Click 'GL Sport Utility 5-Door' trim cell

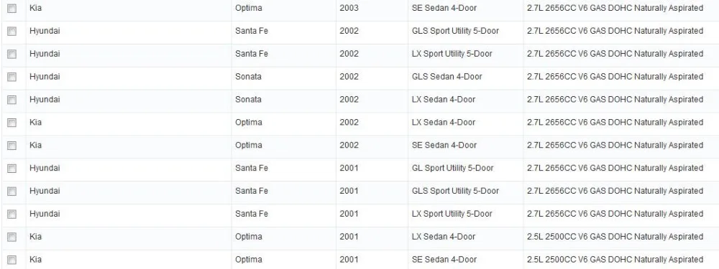(x=452, y=168)
